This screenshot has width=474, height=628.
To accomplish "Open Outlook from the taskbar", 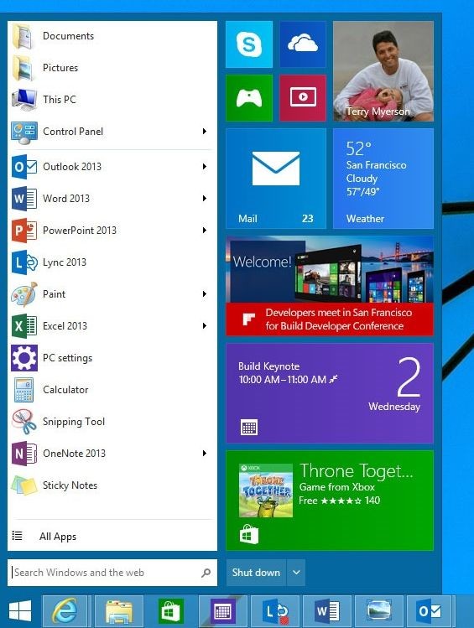I will pyautogui.click(x=430, y=611).
